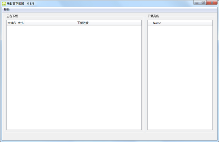Click the 下载进度 column header
Screen dimensions: 219x142
pyautogui.click(x=83, y=23)
